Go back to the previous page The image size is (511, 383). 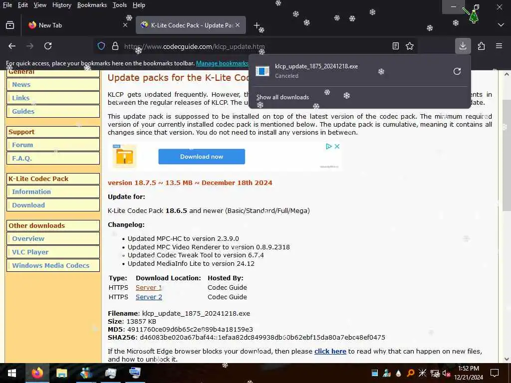[12, 46]
